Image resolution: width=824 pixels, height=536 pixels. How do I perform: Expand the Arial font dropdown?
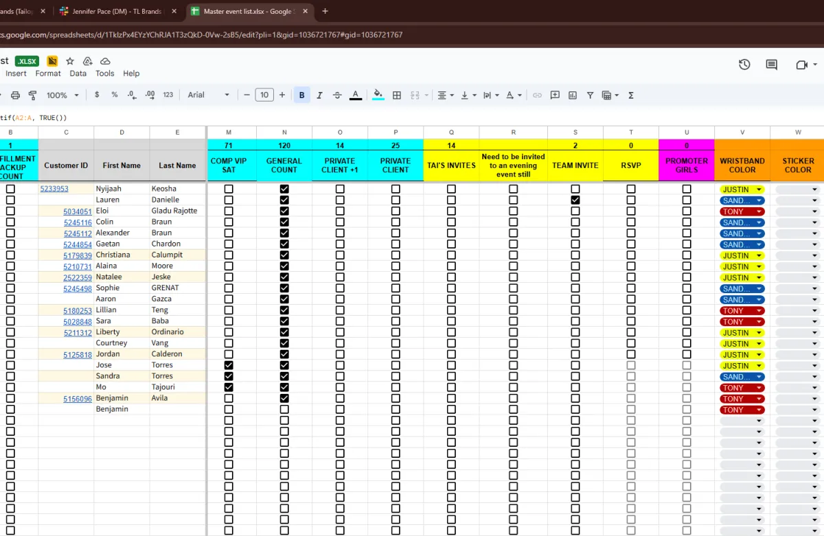click(209, 95)
